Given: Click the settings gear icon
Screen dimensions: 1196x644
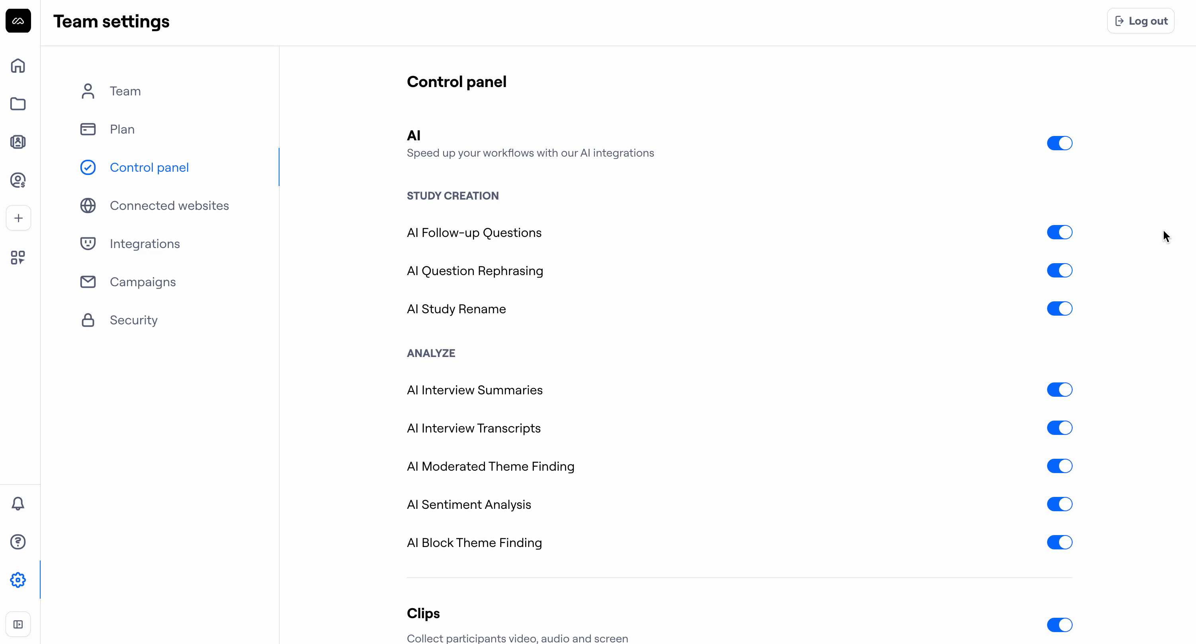Looking at the screenshot, I should click(18, 580).
